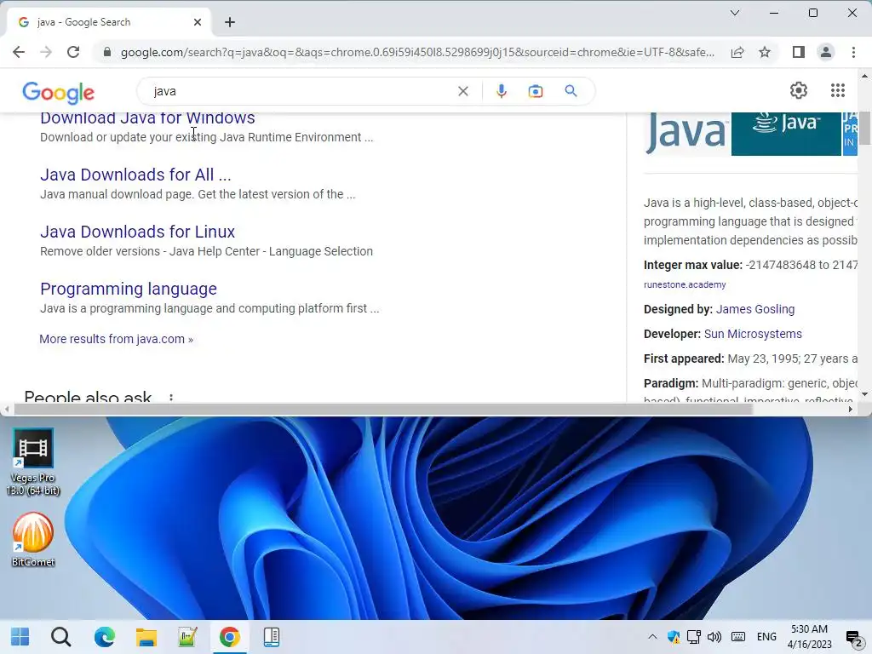The width and height of the screenshot is (872, 654).
Task: Open the Google apps grid
Action: pyautogui.click(x=838, y=90)
